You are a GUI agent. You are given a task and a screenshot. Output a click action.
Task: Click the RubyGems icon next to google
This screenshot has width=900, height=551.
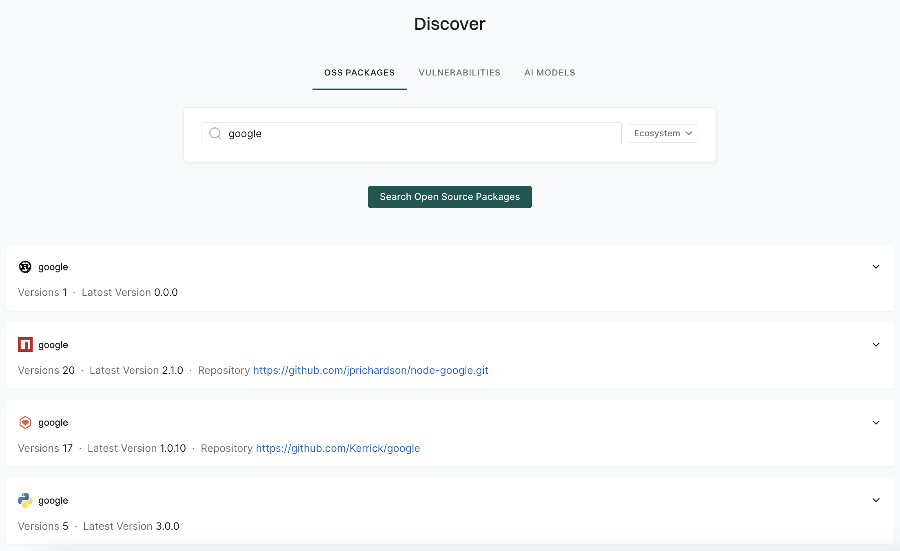click(25, 422)
